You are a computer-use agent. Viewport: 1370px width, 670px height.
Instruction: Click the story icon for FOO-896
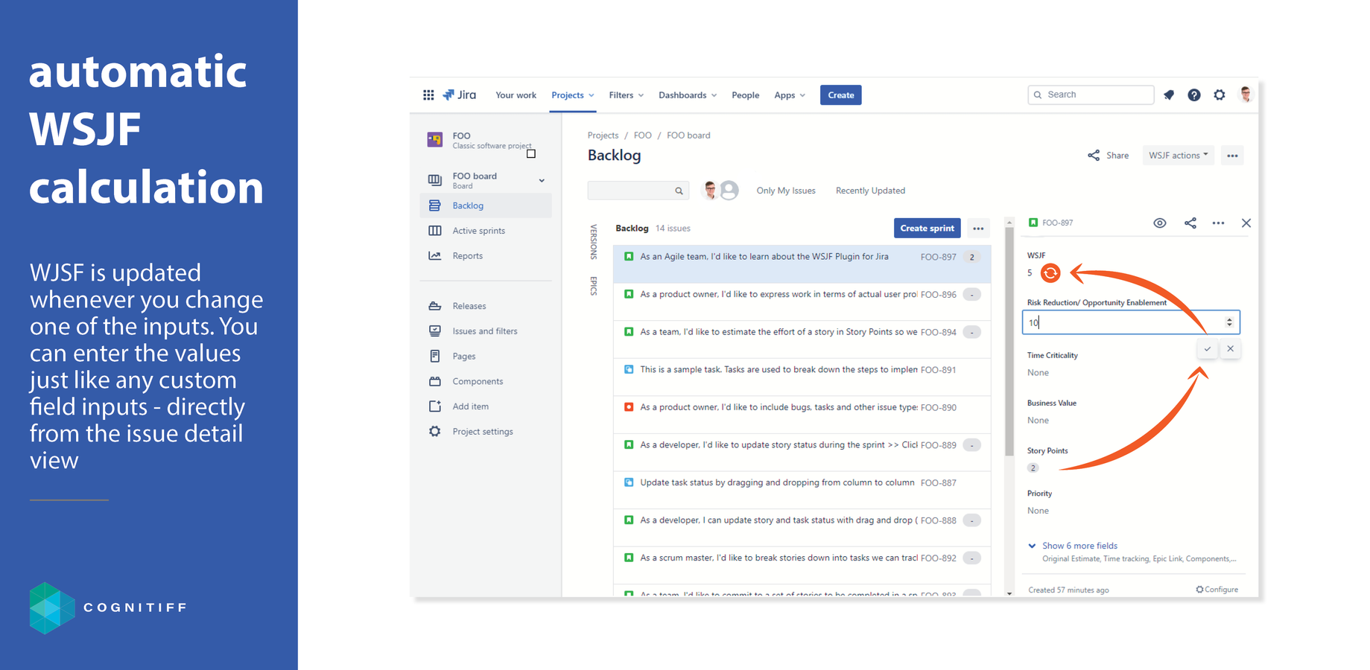click(629, 294)
